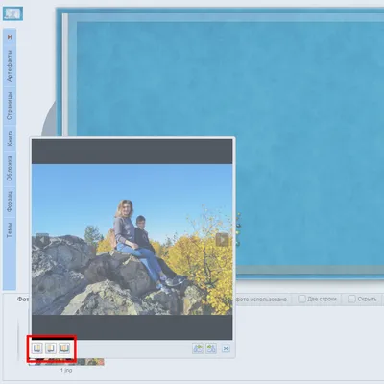Open the Артефакты tab
The image size is (384, 384).
(x=10, y=65)
